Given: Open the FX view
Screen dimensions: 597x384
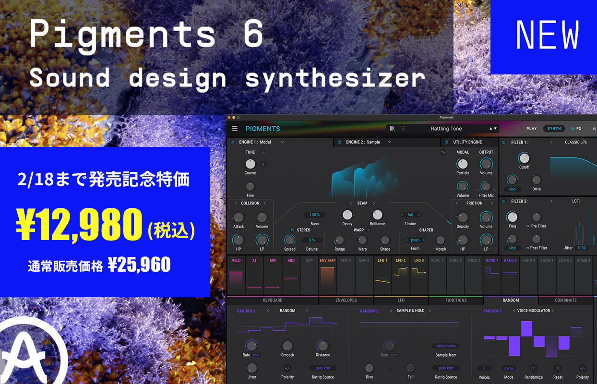Looking at the screenshot, I should 579,129.
